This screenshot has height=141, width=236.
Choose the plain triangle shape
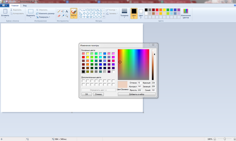101,10
